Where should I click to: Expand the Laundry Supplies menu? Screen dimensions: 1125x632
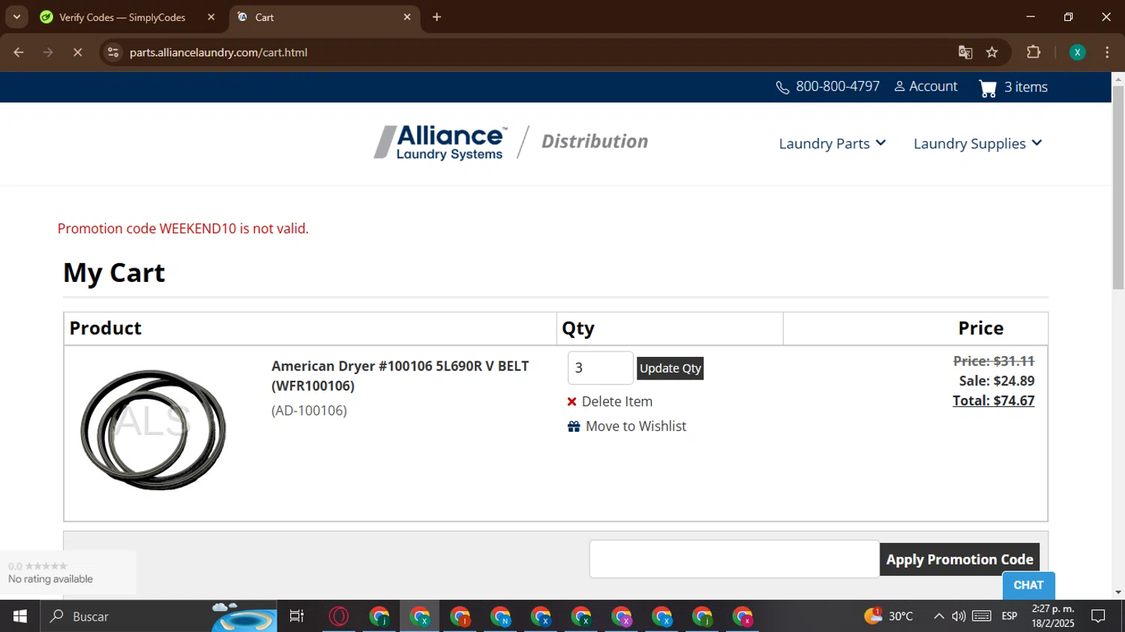coord(977,143)
